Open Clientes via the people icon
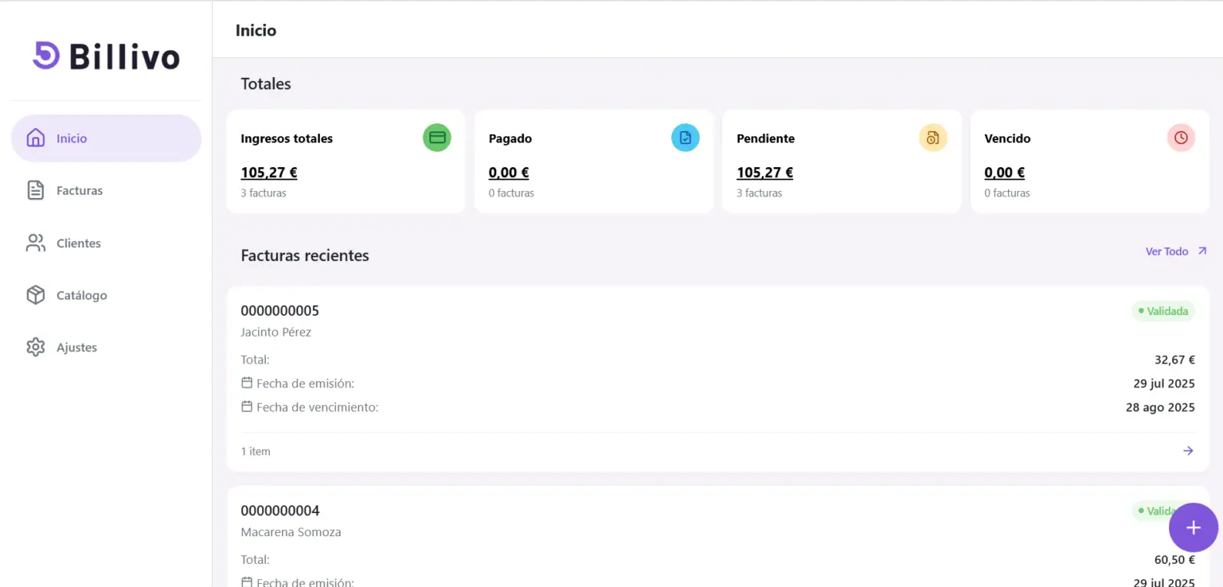Image resolution: width=1223 pixels, height=587 pixels. (x=36, y=243)
